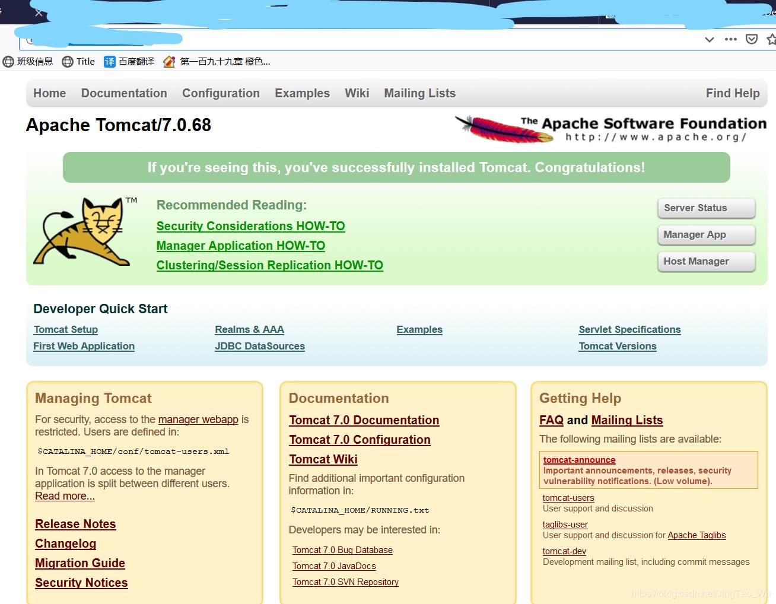Open the Title bookmark
The image size is (776, 604).
pos(78,62)
